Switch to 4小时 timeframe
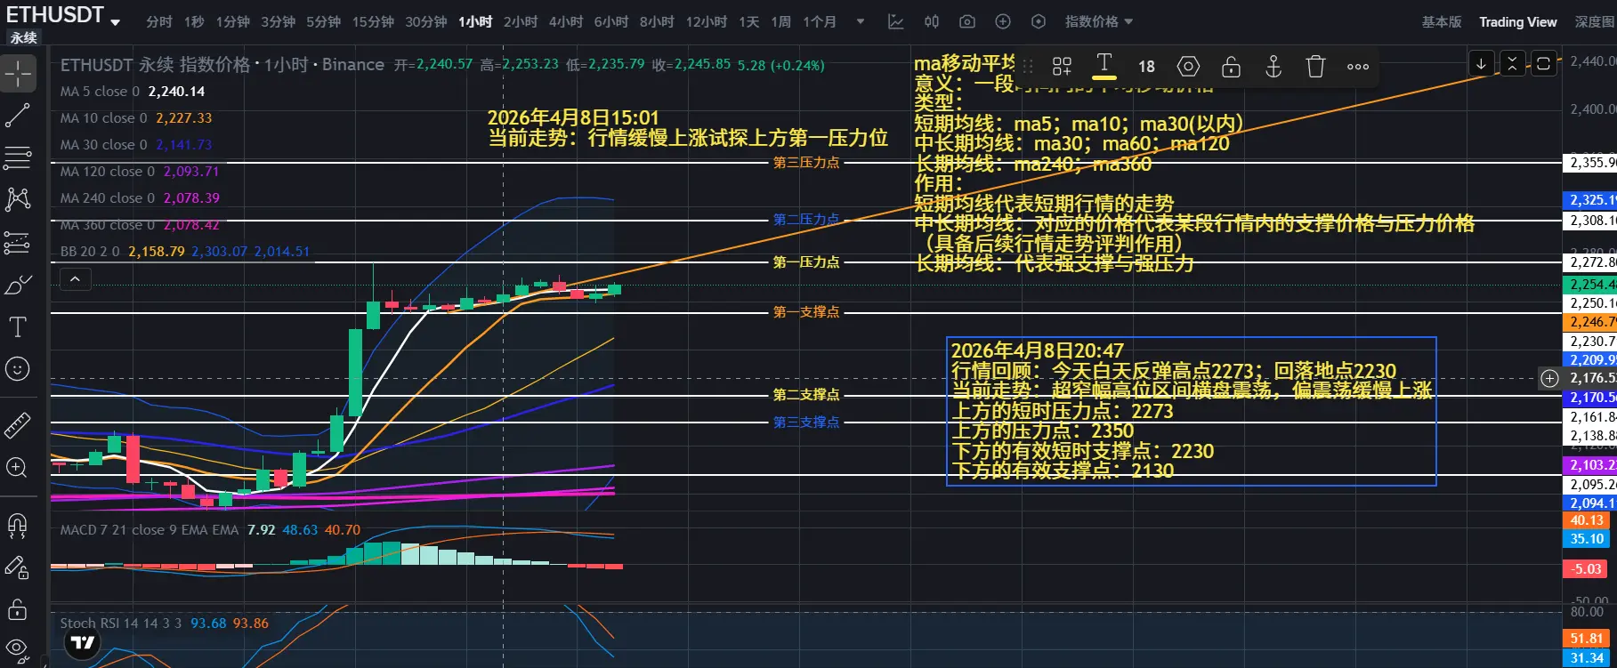The image size is (1617, 668). [566, 21]
